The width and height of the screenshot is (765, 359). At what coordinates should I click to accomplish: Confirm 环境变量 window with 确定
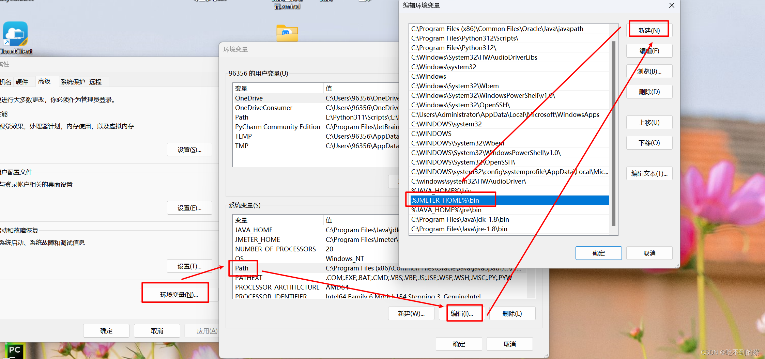pyautogui.click(x=459, y=344)
